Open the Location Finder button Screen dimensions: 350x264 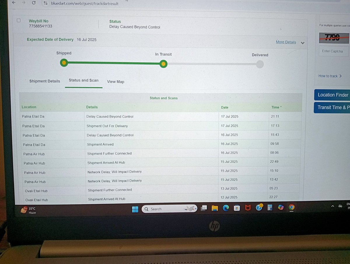[x=332, y=95]
